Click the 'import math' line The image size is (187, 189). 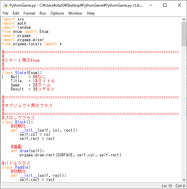(14, 23)
